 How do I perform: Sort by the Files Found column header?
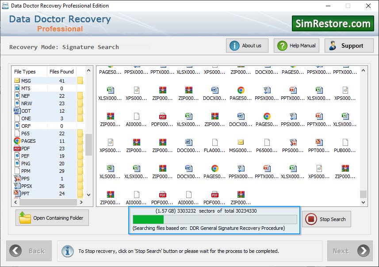61,72
